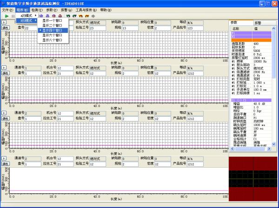Open the 帮助 menu

106,10
